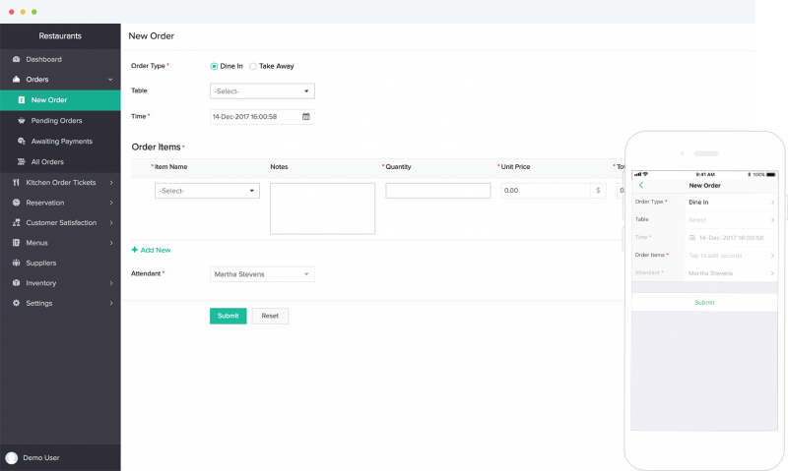Screen dimensions: 788x471
Task: Open the Table select dropdown
Action: (262, 91)
